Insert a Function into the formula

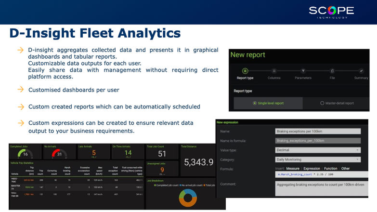(x=331, y=169)
